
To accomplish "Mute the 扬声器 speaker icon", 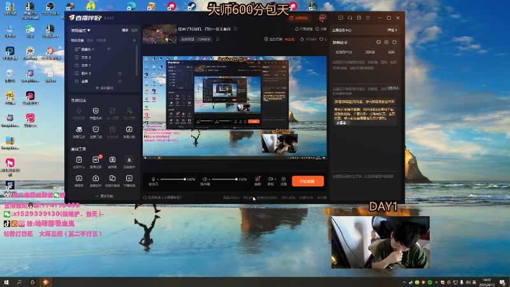I will coord(205,179).
